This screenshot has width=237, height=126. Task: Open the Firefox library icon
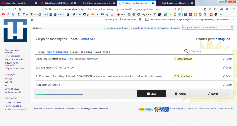coord(210,9)
